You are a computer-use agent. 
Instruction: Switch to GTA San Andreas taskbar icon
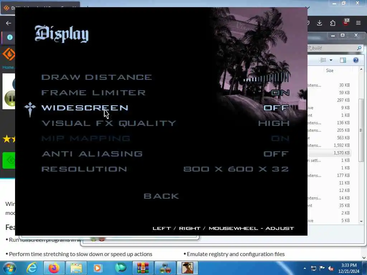point(187,268)
